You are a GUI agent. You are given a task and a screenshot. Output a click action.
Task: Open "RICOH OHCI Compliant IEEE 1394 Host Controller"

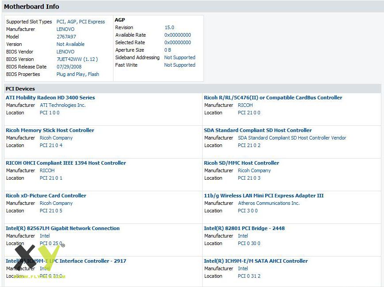click(x=66, y=163)
